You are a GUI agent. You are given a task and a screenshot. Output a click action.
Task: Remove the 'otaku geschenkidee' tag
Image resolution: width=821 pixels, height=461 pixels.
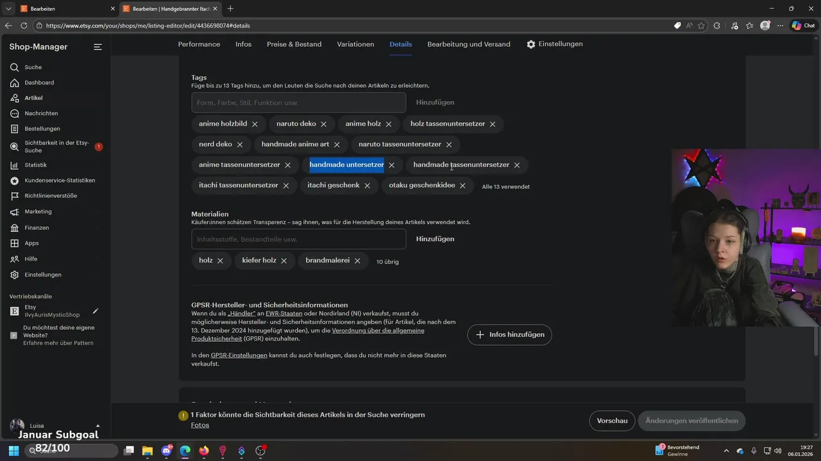click(462, 186)
